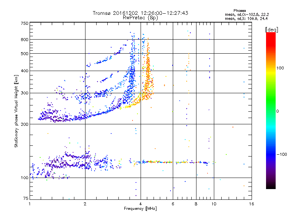Image resolution: width=296 pixels, height=222 pixels.
Task: Click x-axis tick label '10'
Action: coord(214,204)
